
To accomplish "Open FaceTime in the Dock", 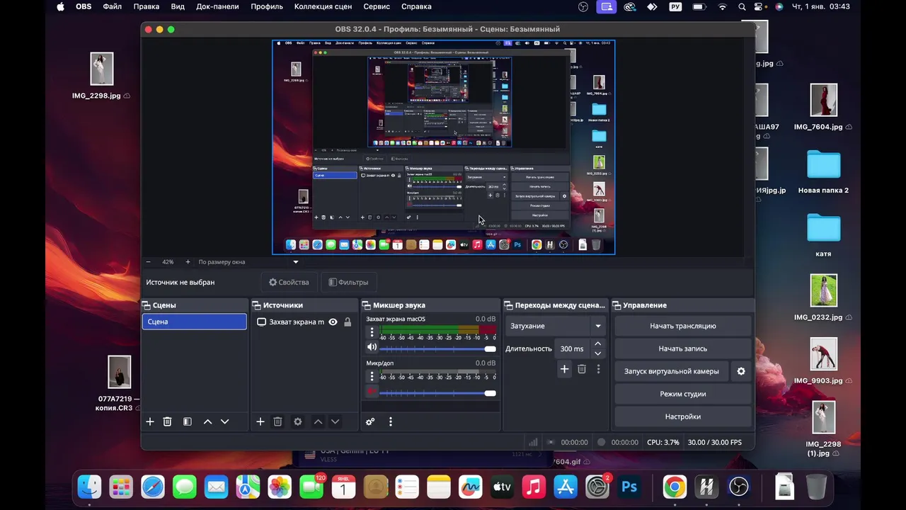I will tap(311, 487).
